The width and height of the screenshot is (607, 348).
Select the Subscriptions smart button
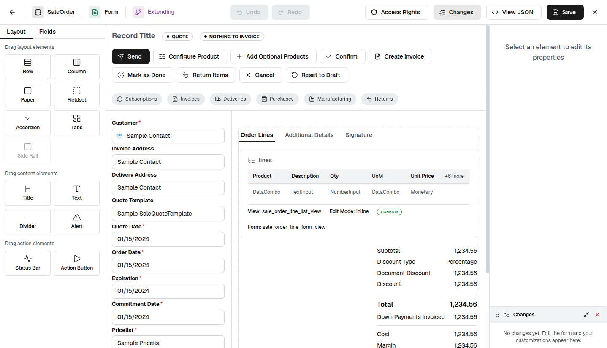click(x=137, y=99)
